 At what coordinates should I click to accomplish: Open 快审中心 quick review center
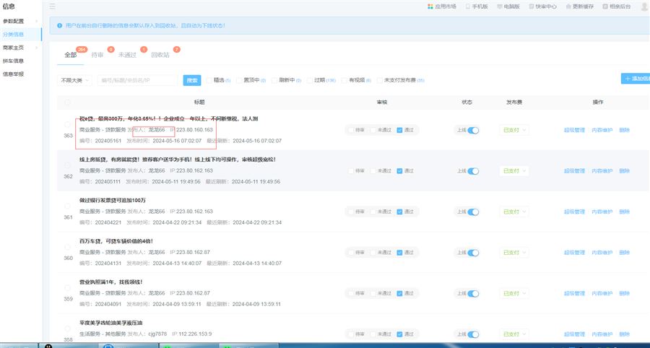(532, 6)
